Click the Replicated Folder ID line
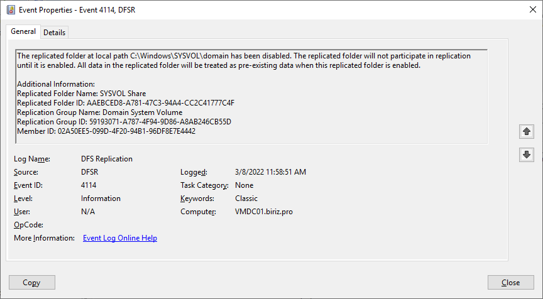This screenshot has width=543, height=299. pyautogui.click(x=126, y=103)
